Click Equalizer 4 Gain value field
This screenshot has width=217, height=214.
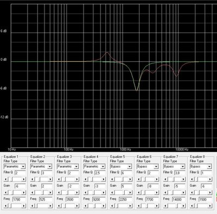[100, 186]
